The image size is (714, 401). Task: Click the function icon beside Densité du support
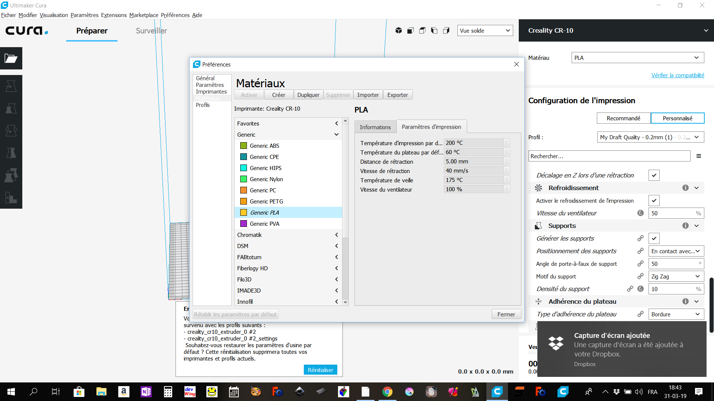pyautogui.click(x=640, y=289)
